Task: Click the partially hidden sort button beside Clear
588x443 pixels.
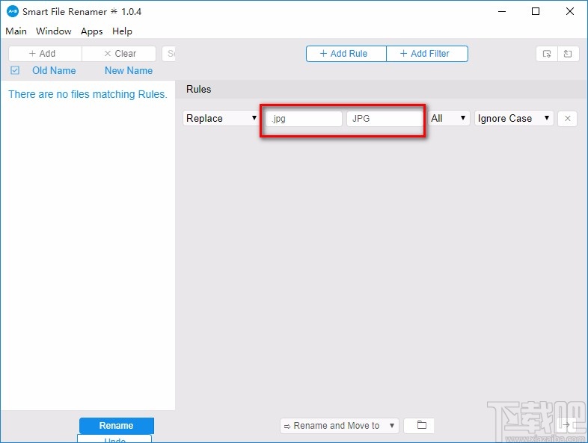Action: point(169,54)
